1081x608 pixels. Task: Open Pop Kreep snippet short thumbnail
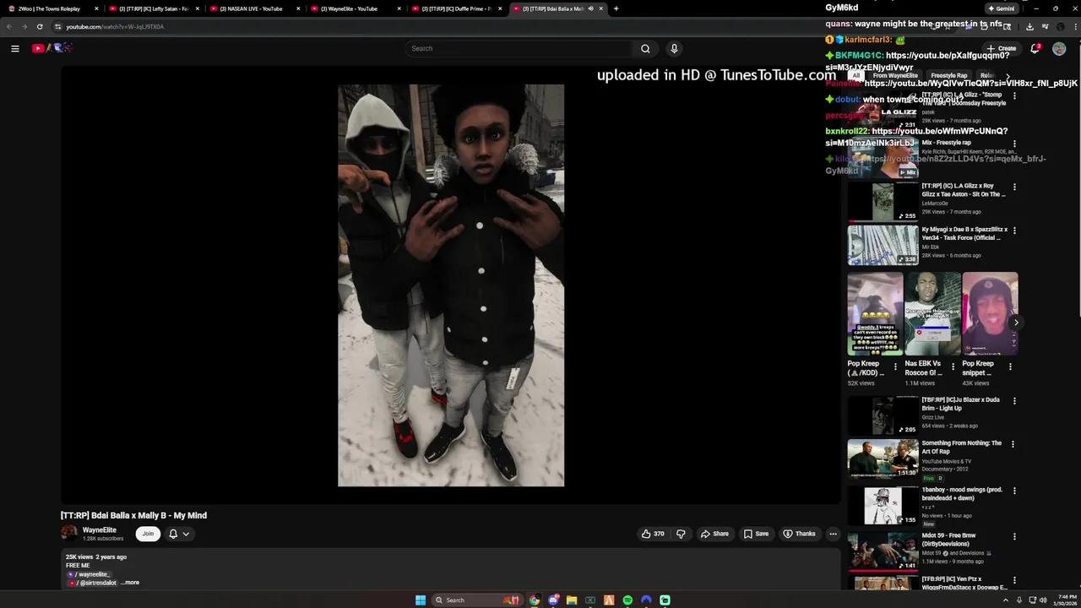click(x=990, y=314)
